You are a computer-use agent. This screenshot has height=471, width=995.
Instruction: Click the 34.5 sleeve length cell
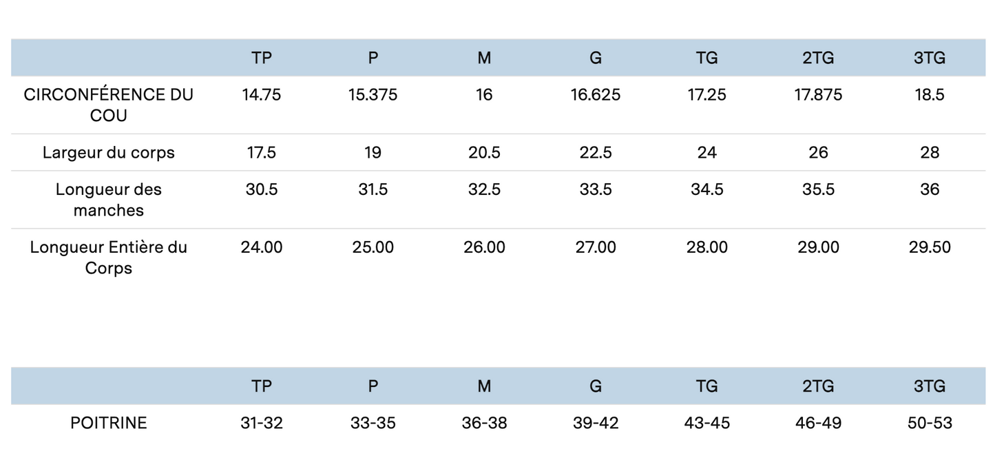coord(707,189)
